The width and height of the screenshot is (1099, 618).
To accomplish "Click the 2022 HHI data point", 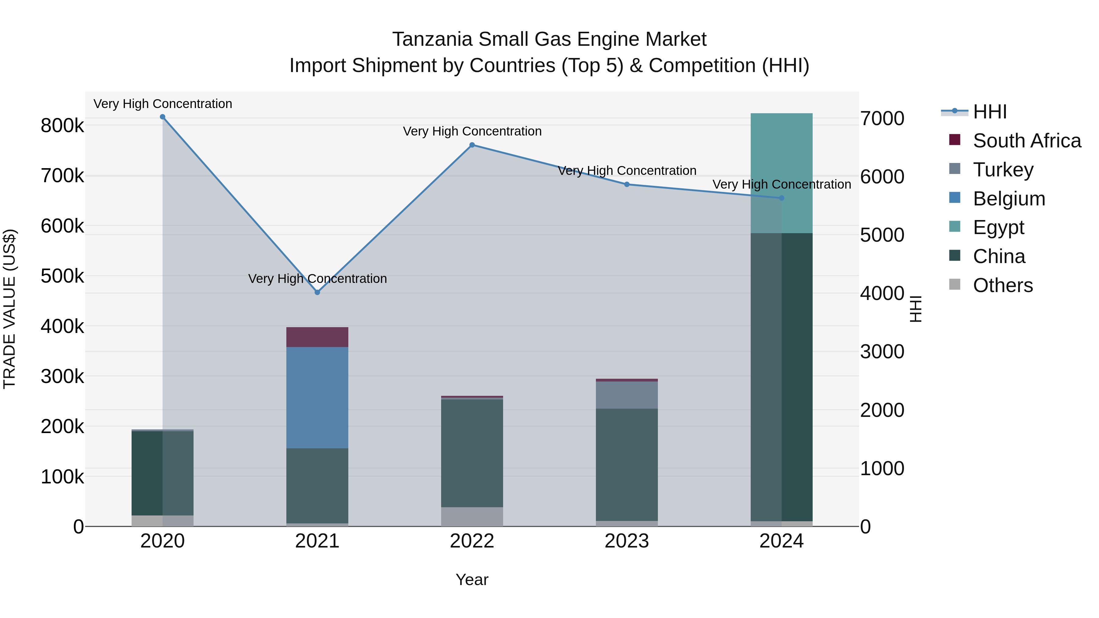I will click(472, 145).
